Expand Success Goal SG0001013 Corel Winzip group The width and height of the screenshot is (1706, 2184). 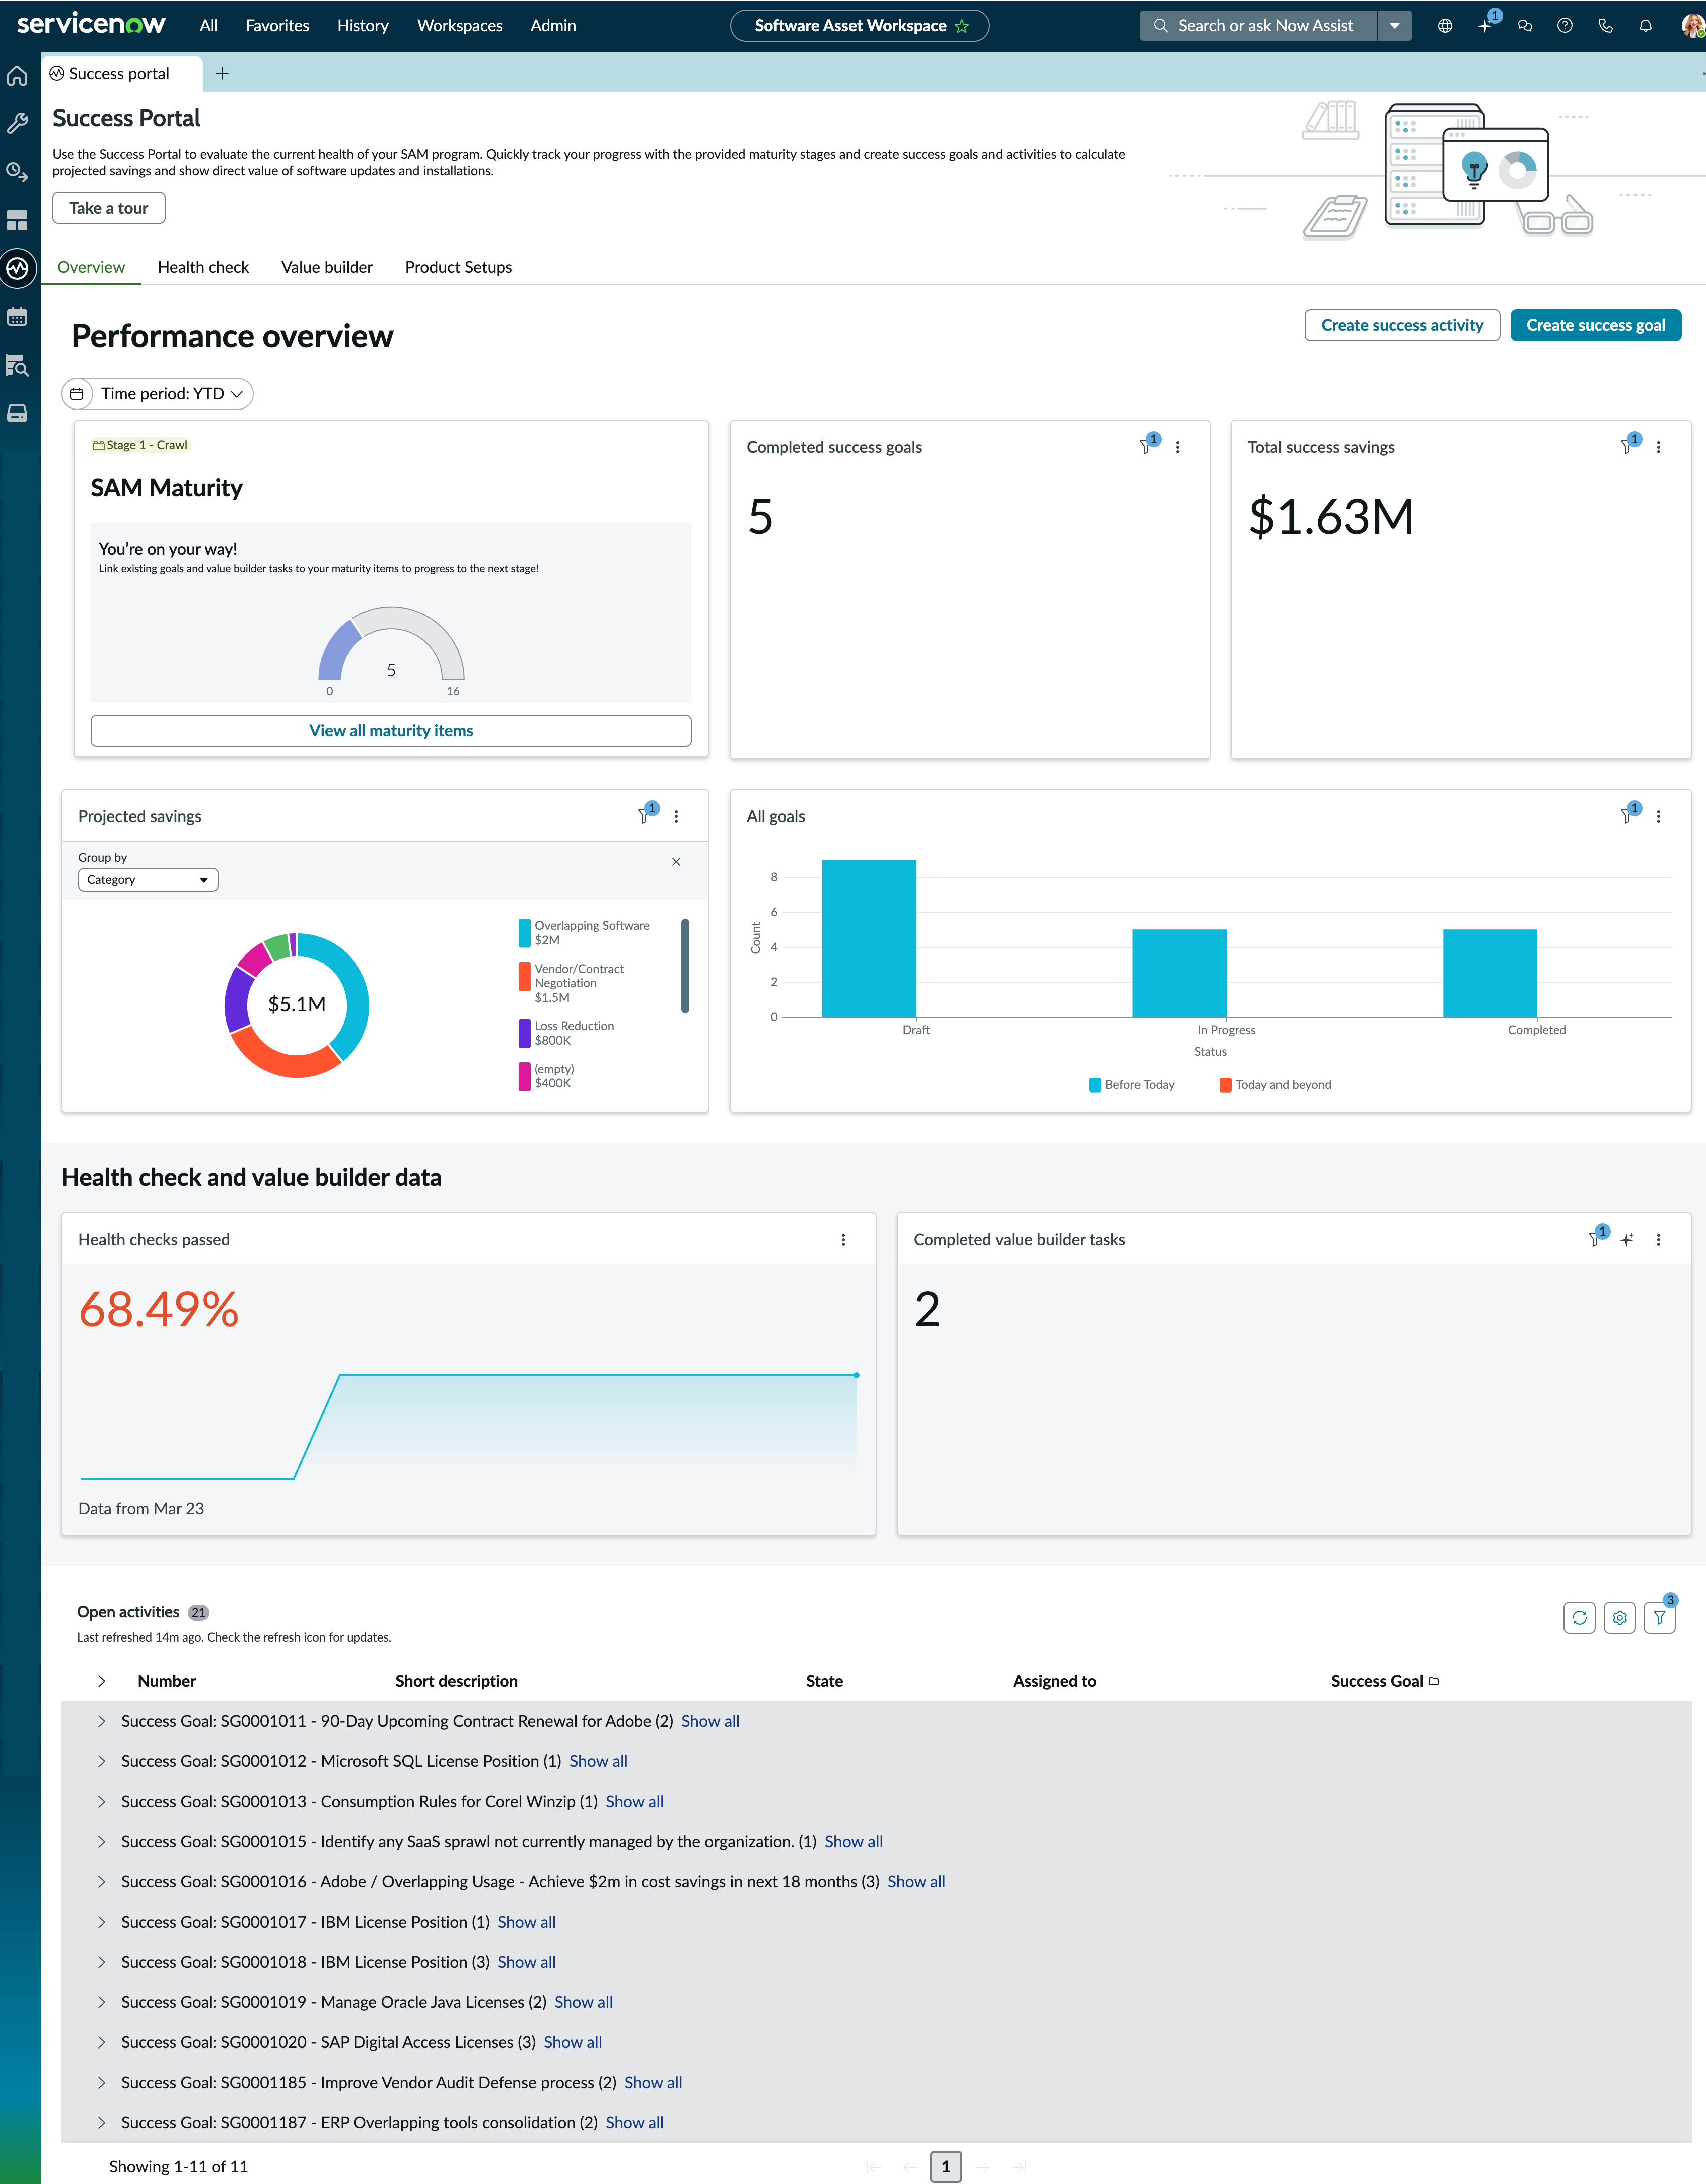(x=101, y=1801)
